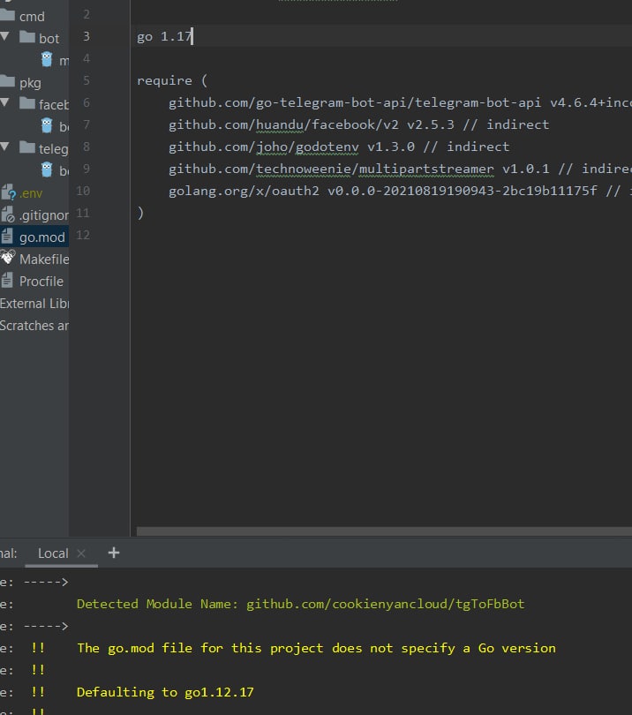Place cursor on 'go 1.17' line
632x715 pixels.
164,36
